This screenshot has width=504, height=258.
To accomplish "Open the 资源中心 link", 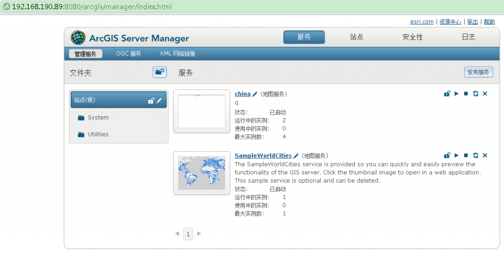I will (450, 22).
